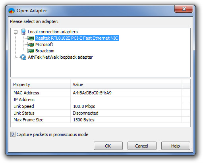Collapse the Local connection adapters tree node
The height and width of the screenshot is (163, 203).
point(15,32)
